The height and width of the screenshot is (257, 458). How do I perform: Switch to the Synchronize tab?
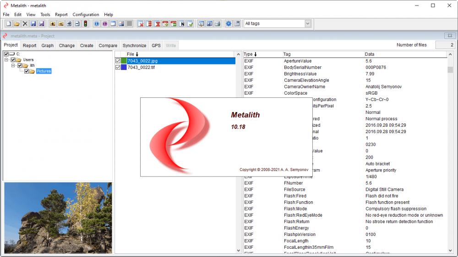point(134,46)
